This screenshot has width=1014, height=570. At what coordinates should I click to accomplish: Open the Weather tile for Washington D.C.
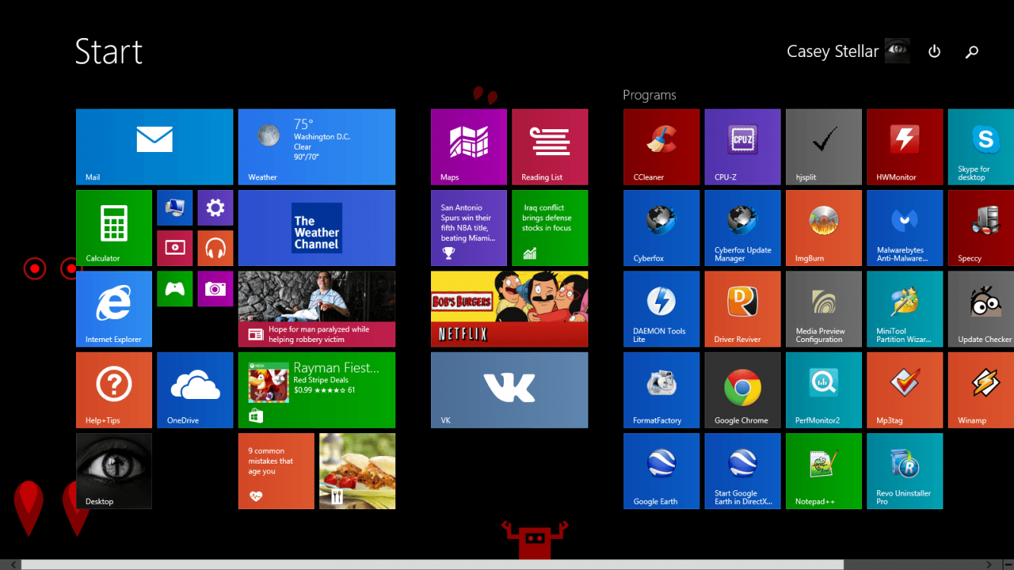[x=317, y=147]
